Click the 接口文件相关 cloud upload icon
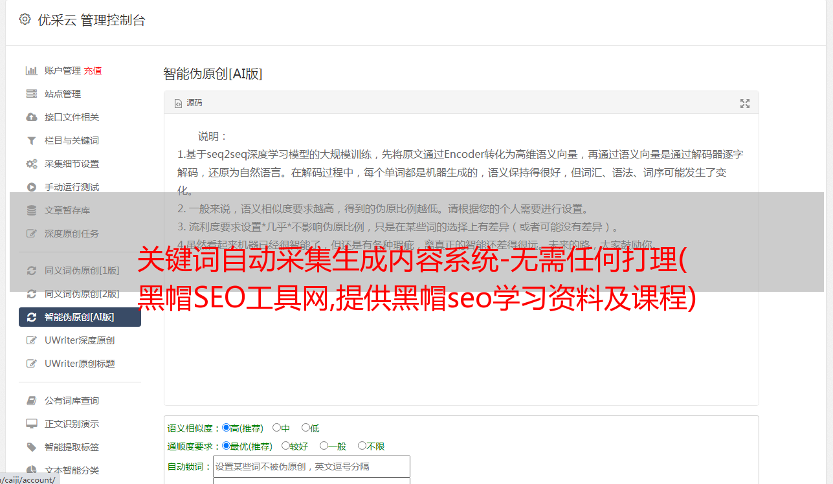This screenshot has height=484, width=833. tap(31, 117)
